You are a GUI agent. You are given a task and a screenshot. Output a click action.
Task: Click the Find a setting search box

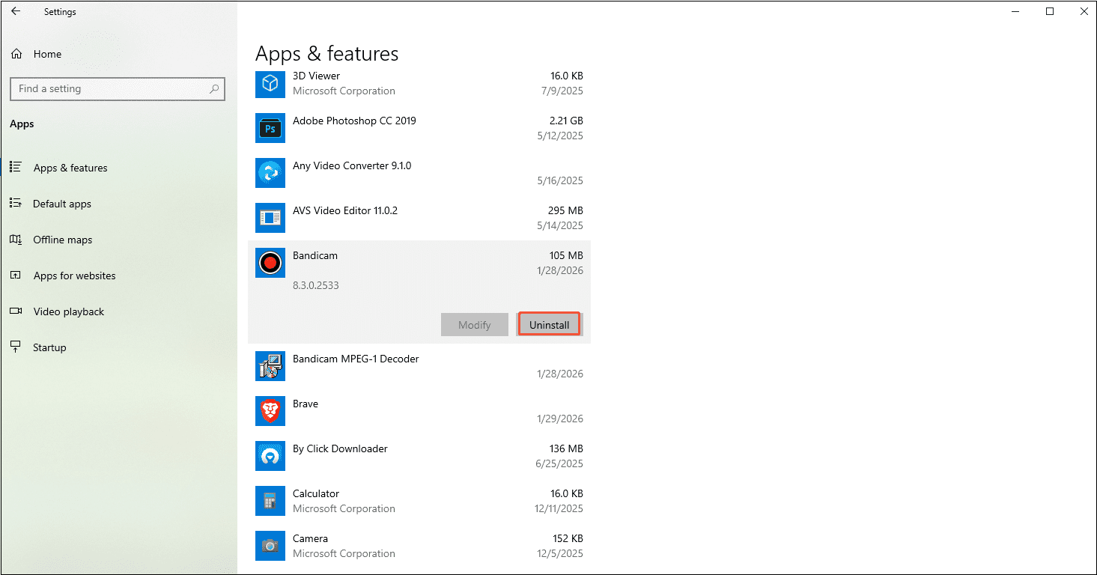pyautogui.click(x=117, y=88)
